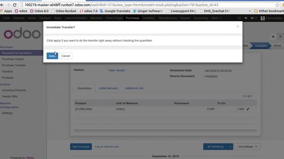Click the Done status stage
Screen dimensions: 284x159
(277, 45)
